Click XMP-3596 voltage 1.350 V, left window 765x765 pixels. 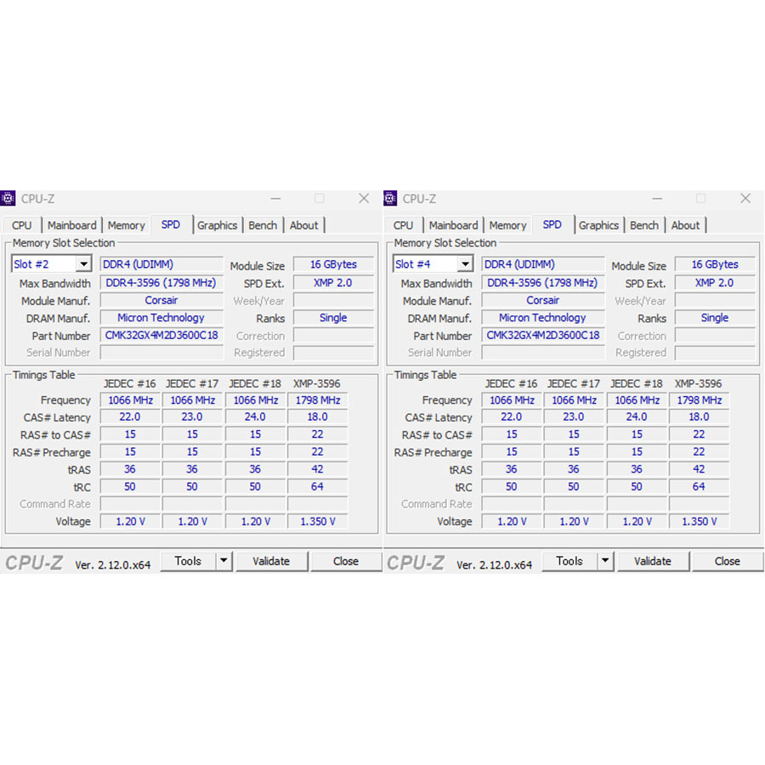pos(318,522)
